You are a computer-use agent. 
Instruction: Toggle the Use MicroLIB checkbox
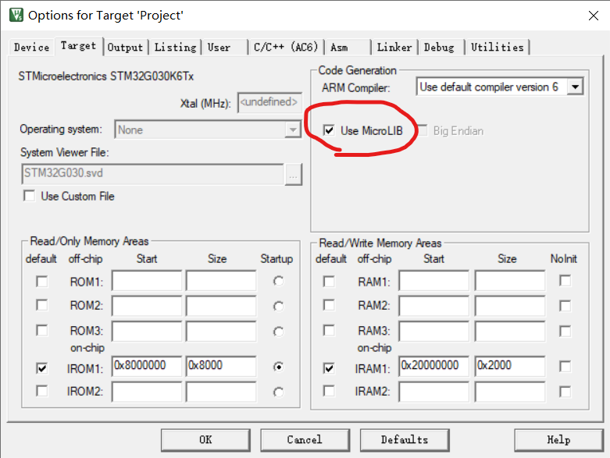[x=329, y=130]
